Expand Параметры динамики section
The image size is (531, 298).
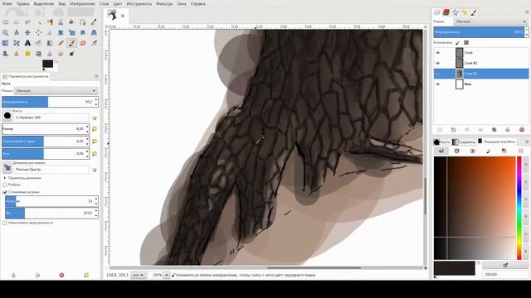click(5, 178)
